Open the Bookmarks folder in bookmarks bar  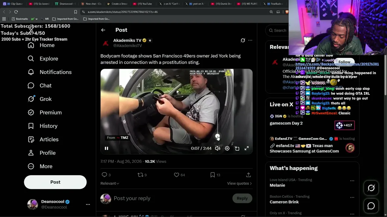20,19
